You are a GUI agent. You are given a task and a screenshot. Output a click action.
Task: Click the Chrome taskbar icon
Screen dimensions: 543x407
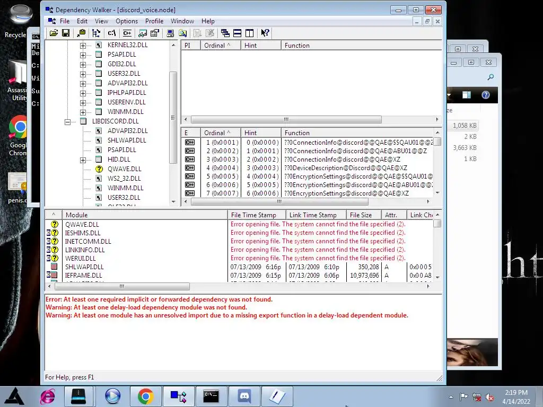[x=145, y=396]
